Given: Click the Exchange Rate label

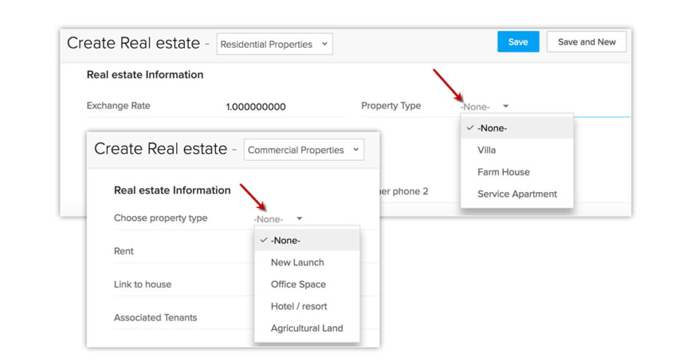Looking at the screenshot, I should tap(118, 106).
